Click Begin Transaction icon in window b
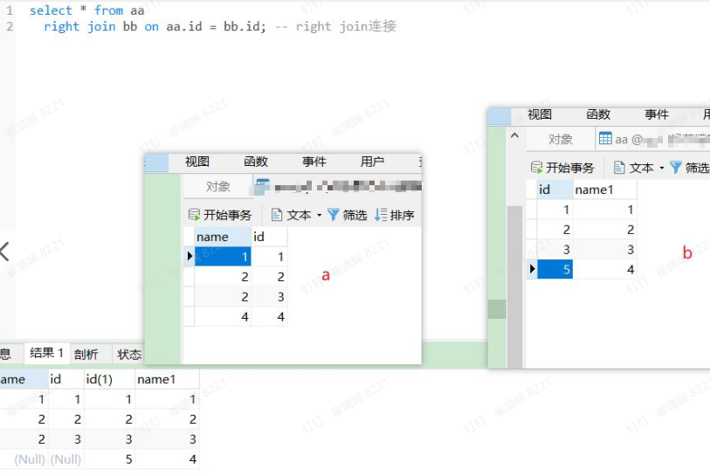This screenshot has height=476, width=710. point(536,168)
